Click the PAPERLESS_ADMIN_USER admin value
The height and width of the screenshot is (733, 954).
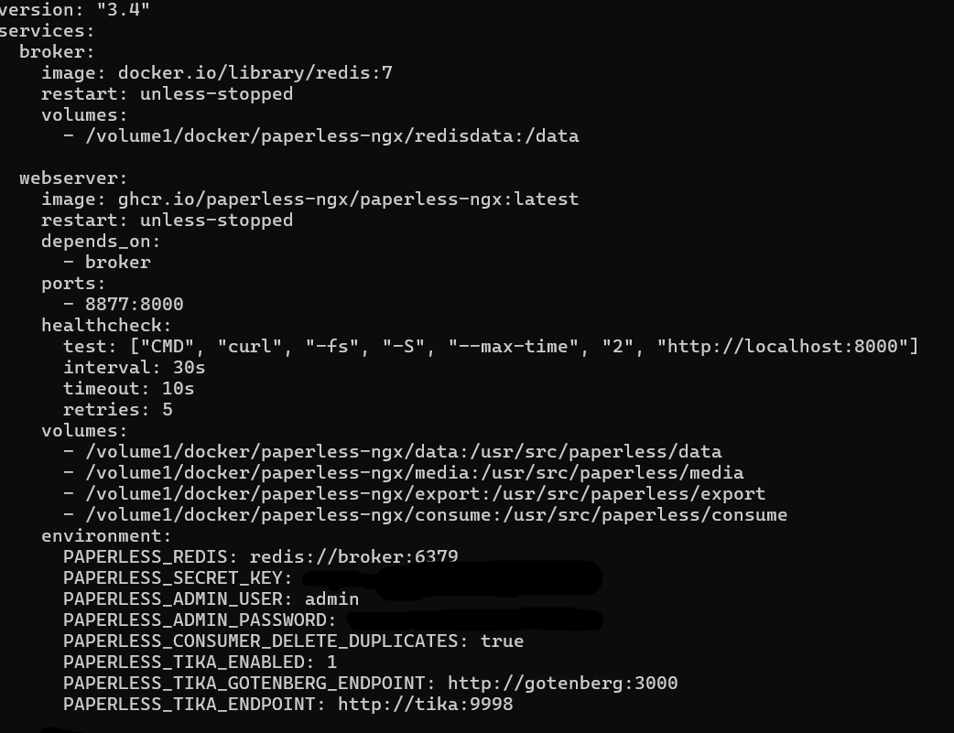tap(331, 599)
